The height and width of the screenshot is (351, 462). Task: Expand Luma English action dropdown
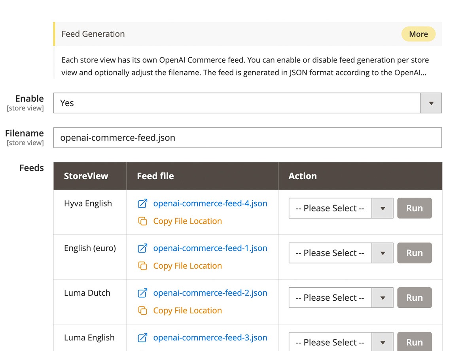341,342
